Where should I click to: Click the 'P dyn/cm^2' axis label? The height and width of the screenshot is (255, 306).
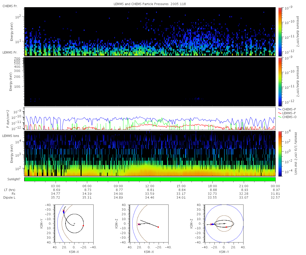coord(8,119)
